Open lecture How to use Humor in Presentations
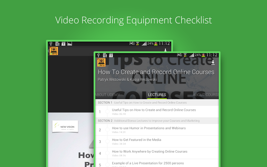The width and height of the screenshot is (267, 167). point(157,130)
